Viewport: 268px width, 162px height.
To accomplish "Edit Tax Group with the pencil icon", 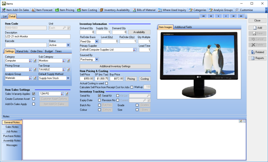I will pyautogui.click(x=68, y=69).
